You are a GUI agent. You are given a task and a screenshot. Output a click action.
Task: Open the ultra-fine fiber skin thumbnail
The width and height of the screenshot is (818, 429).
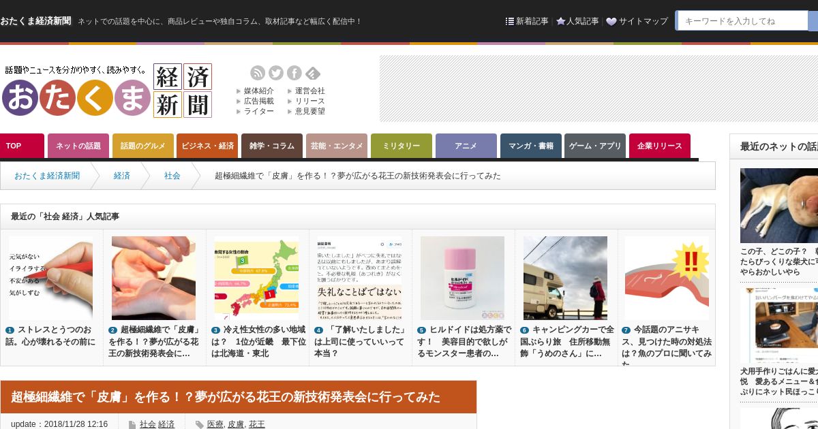[x=154, y=278]
